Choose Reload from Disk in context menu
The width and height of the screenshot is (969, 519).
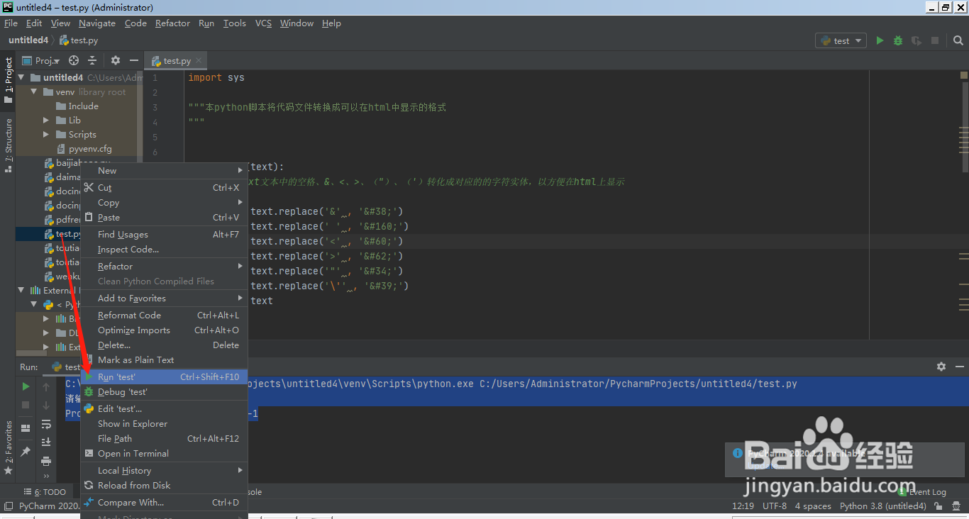point(164,486)
